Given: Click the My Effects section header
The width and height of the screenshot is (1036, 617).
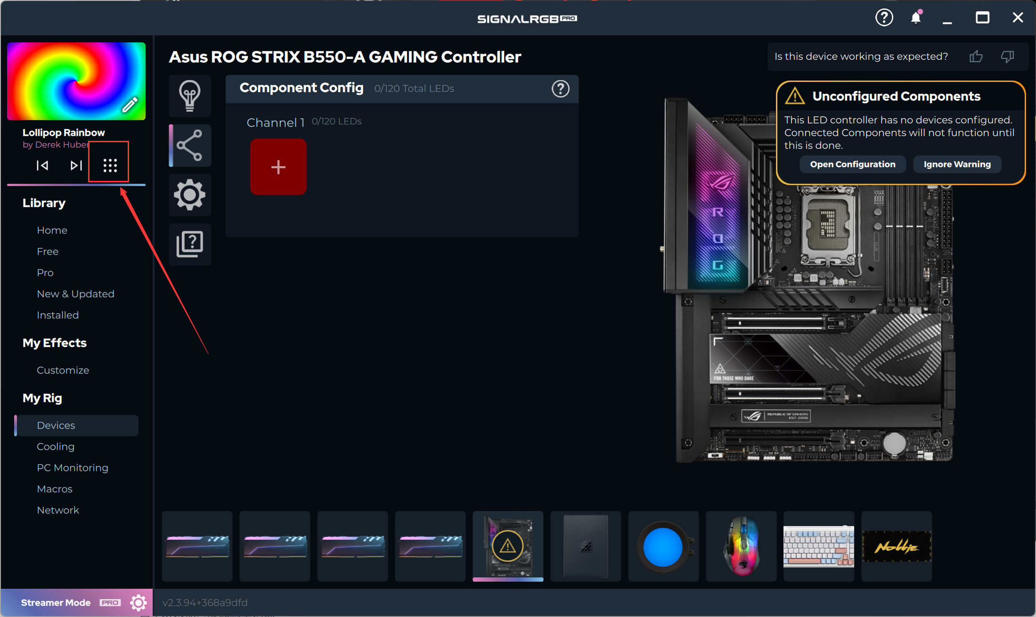Looking at the screenshot, I should (x=55, y=343).
